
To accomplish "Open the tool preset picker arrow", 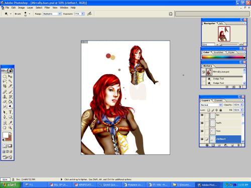I will (x=11, y=14).
